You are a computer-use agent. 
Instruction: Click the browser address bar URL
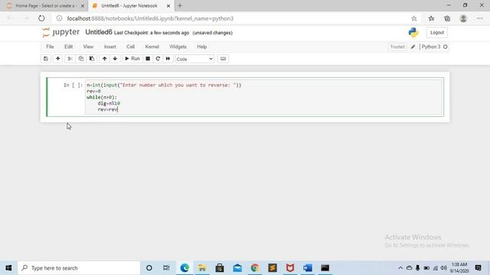(150, 18)
